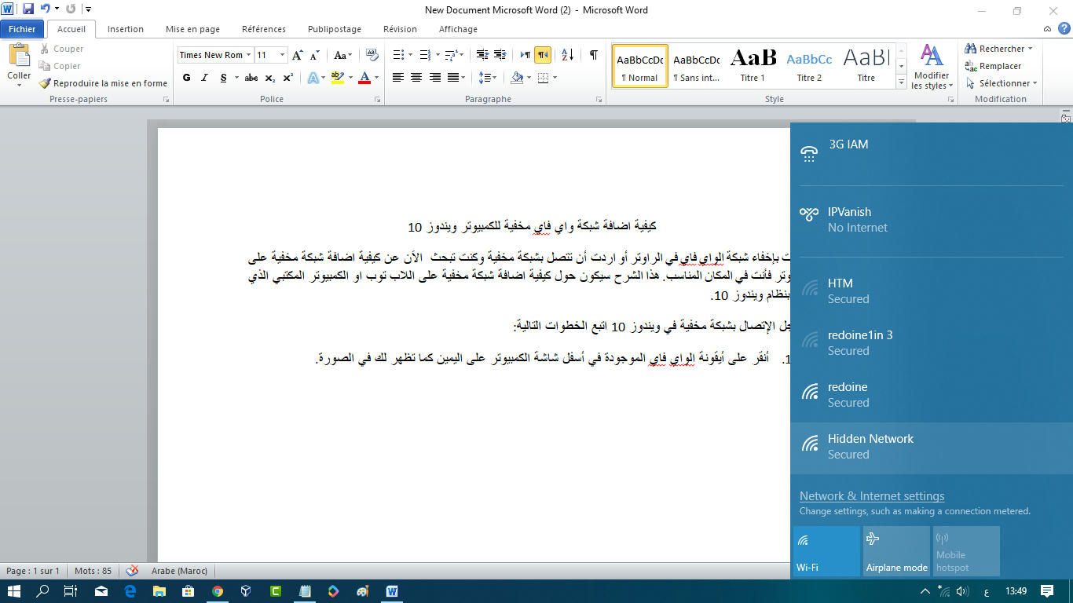Open the text effects dropdown
The height and width of the screenshot is (603, 1073).
click(316, 78)
